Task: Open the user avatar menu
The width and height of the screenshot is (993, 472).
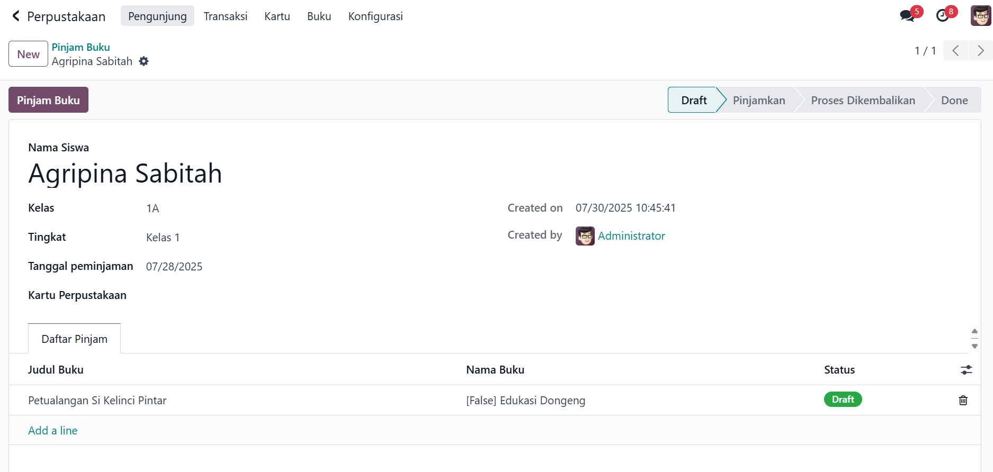Action: pos(980,16)
